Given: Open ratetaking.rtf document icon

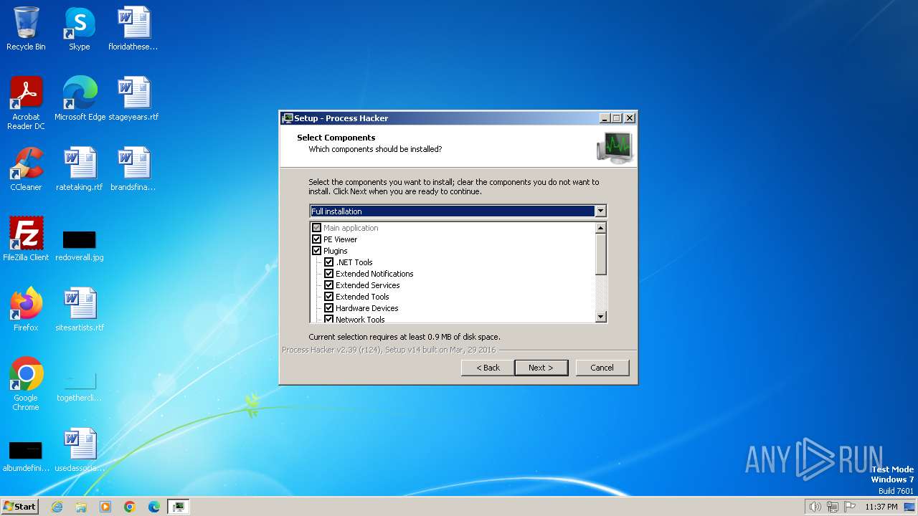Looking at the screenshot, I should pos(79,169).
